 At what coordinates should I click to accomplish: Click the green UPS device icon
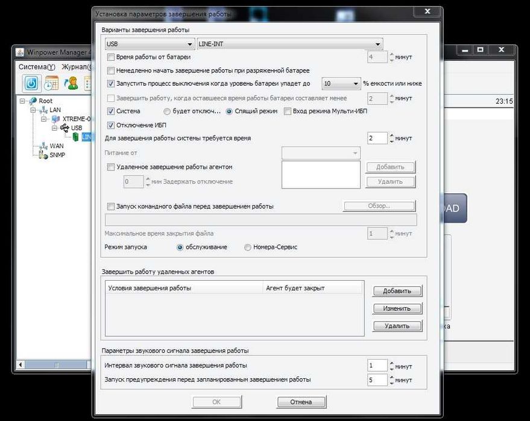(x=76, y=137)
